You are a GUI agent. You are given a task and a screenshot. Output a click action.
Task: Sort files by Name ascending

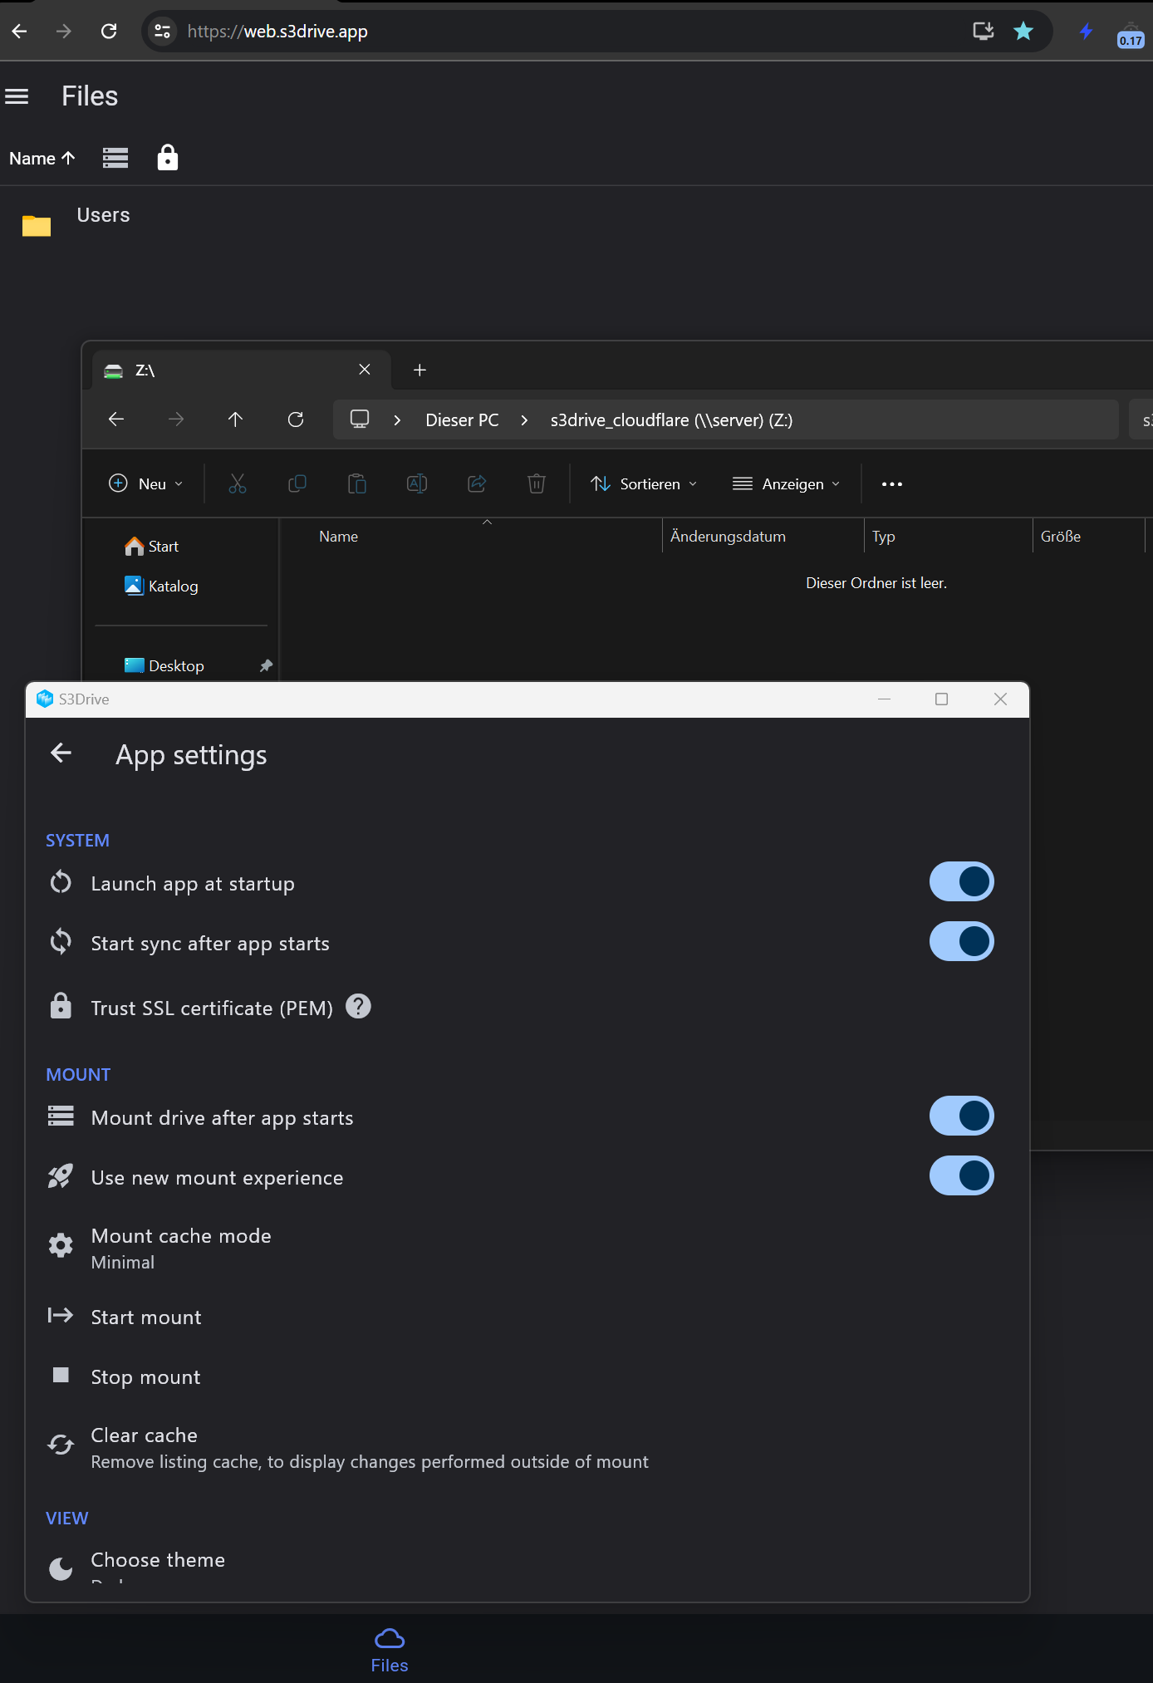click(x=42, y=158)
